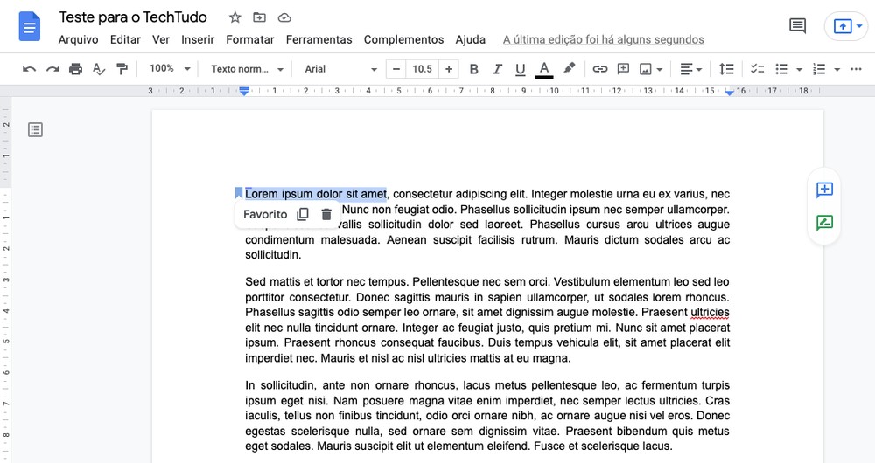Click the blue bookmark flag in margin
Image resolution: width=875 pixels, height=463 pixels.
click(238, 193)
